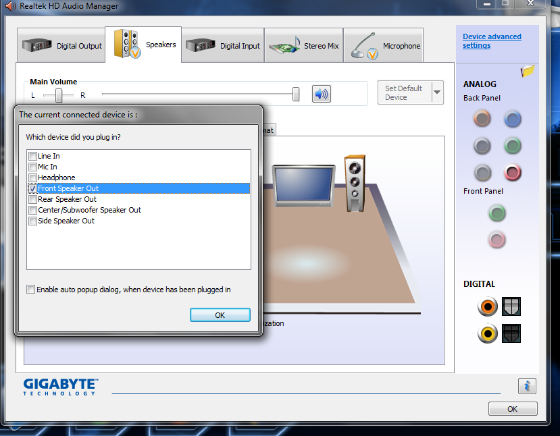Click Set Default Device button
The width and height of the screenshot is (560, 436).
pos(405,92)
